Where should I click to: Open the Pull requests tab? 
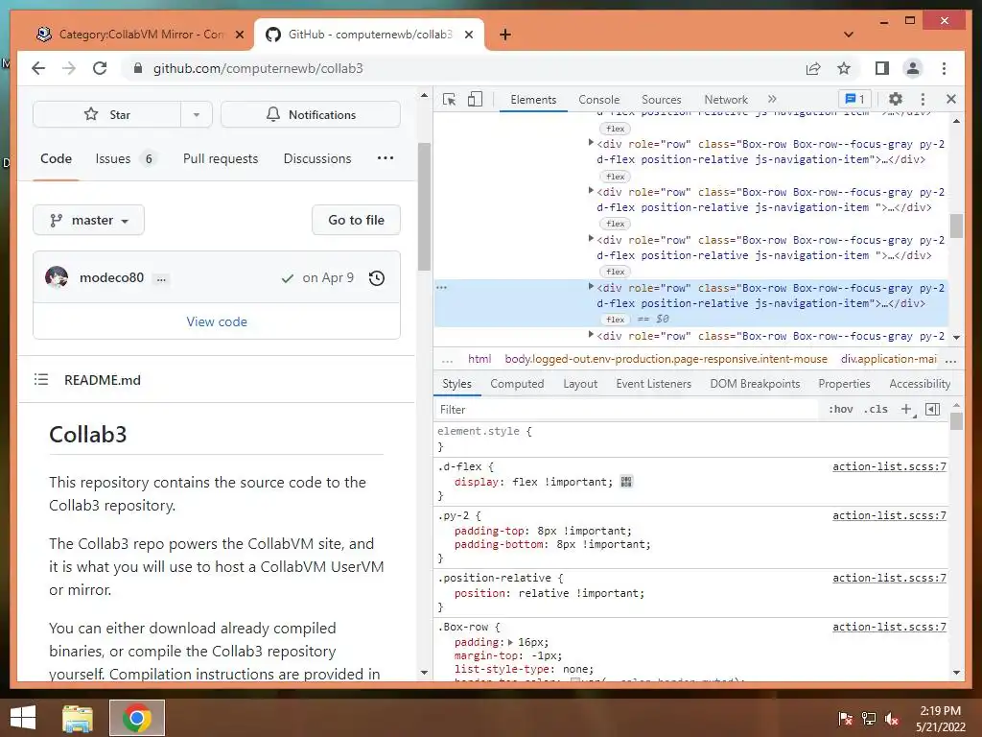coord(221,158)
